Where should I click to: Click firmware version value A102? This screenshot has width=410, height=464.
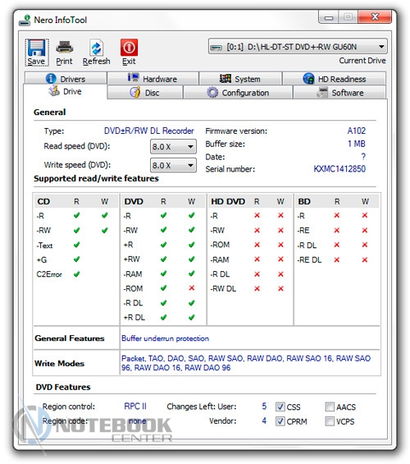pyautogui.click(x=357, y=131)
